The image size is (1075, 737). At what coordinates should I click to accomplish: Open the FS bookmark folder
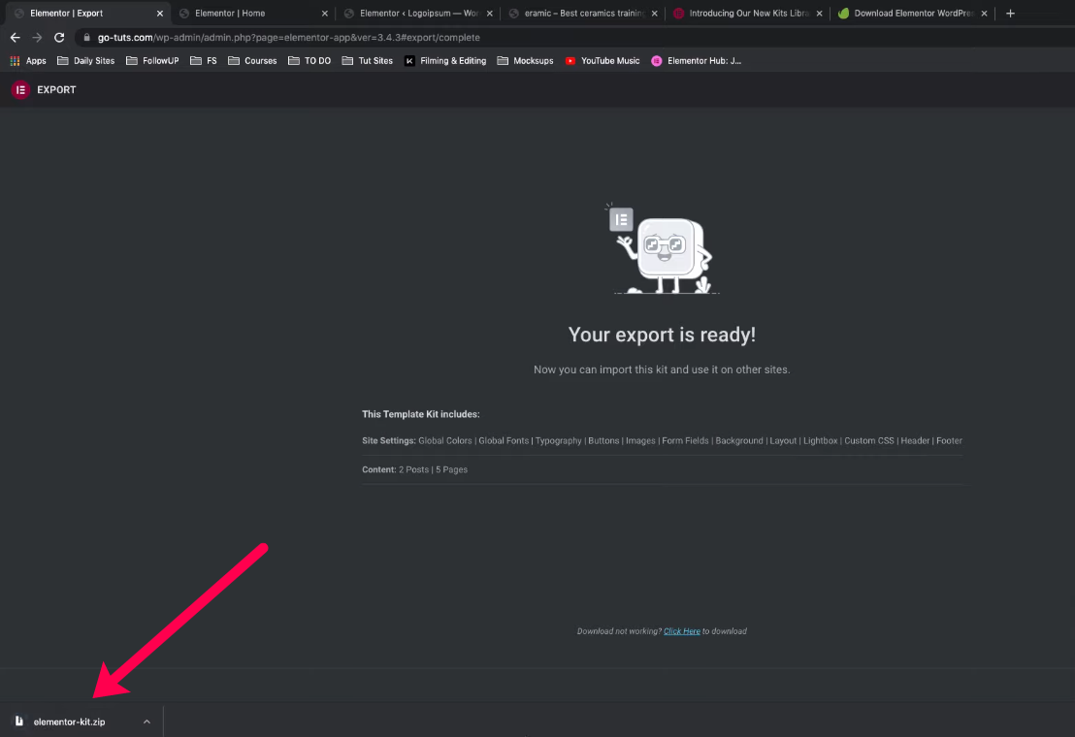[x=204, y=61]
